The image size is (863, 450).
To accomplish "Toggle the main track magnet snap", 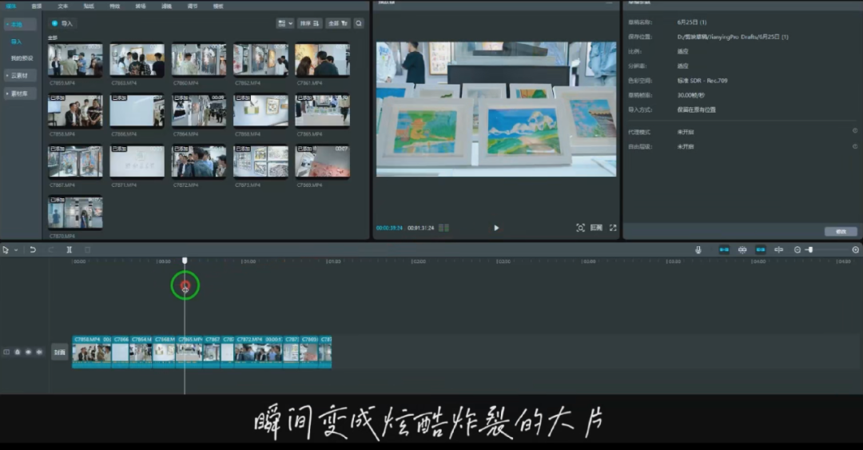I will point(724,250).
